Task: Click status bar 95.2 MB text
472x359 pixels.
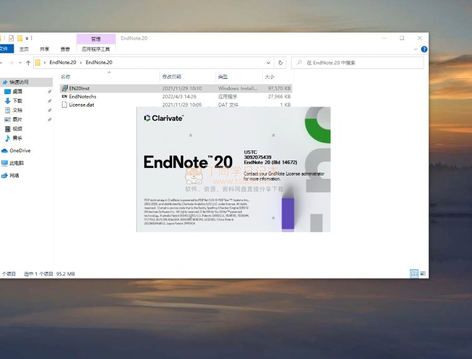Action: click(x=65, y=274)
